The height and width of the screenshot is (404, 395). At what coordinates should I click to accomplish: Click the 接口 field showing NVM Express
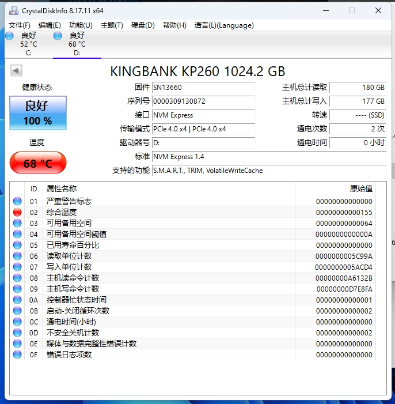tap(203, 115)
